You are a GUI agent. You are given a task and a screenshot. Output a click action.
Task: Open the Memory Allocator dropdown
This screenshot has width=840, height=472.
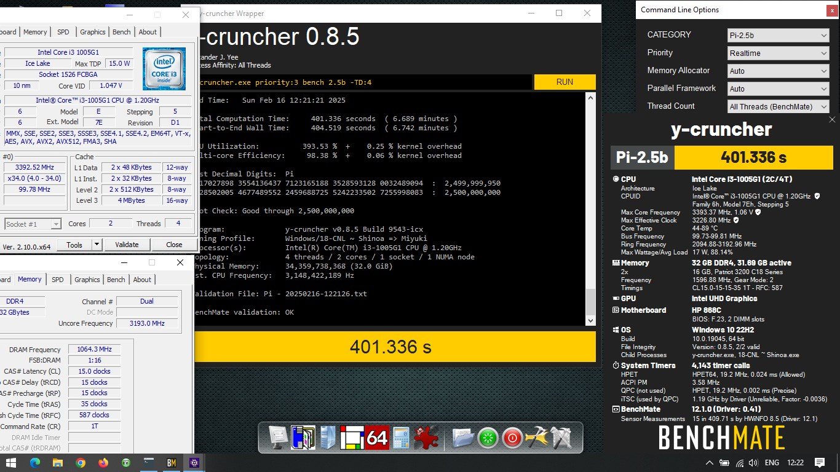[x=778, y=71]
